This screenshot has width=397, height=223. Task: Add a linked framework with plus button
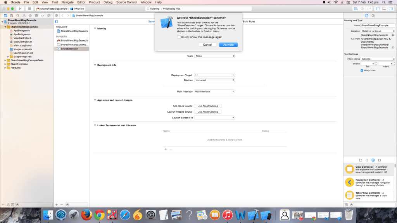(166, 149)
